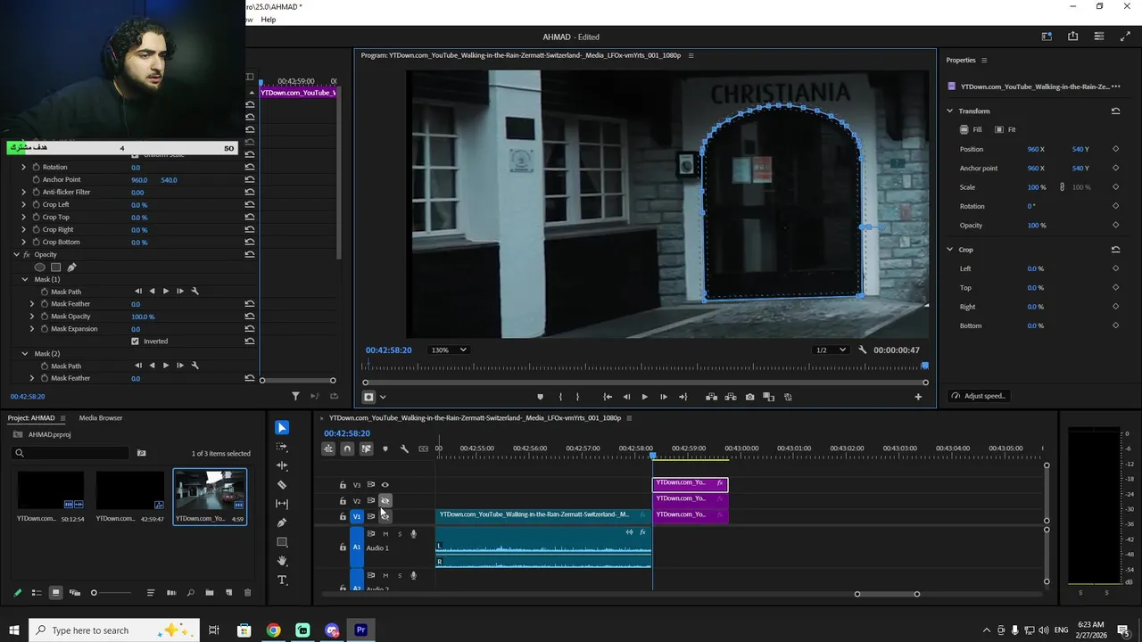
Task: Add a marker in the Program monitor
Action: click(x=540, y=397)
